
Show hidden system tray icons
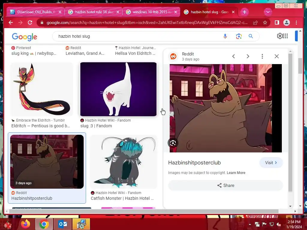tap(250, 224)
